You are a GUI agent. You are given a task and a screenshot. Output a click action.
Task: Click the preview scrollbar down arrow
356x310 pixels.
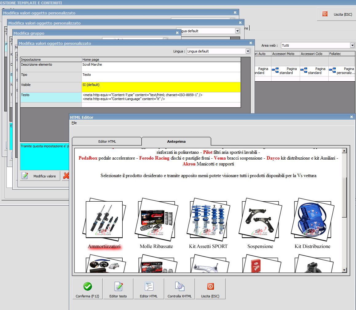pos(344,270)
